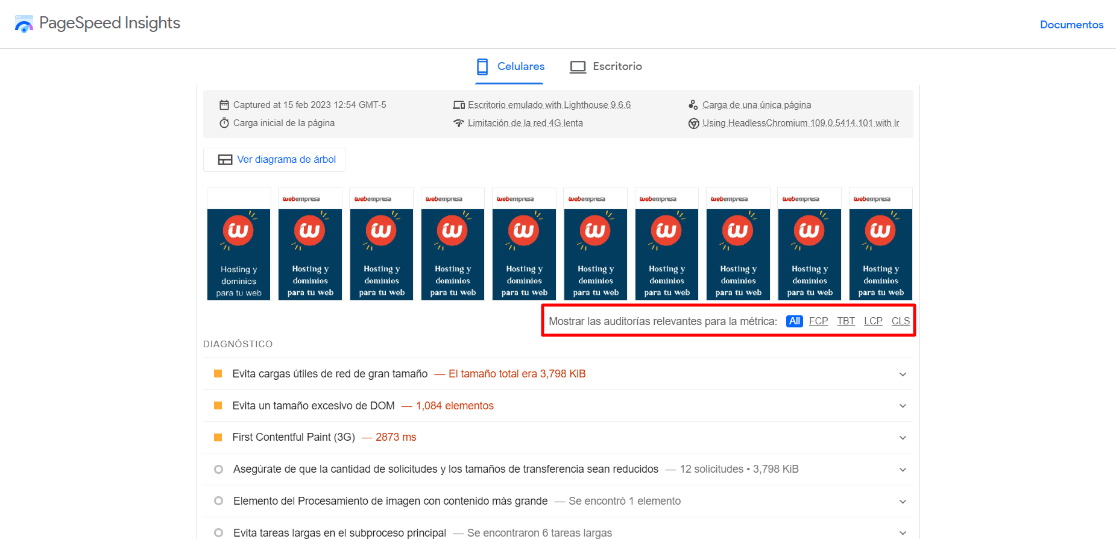Click '2873 ms' value
This screenshot has width=1116, height=539.
click(x=396, y=437)
